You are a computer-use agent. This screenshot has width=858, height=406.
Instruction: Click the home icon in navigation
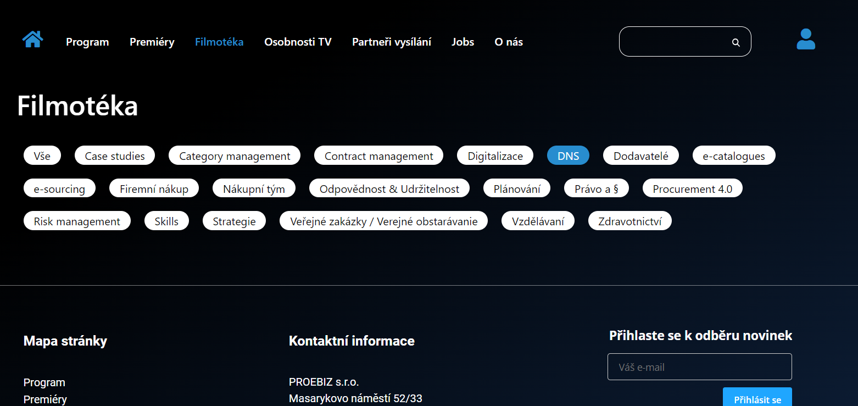(x=32, y=40)
